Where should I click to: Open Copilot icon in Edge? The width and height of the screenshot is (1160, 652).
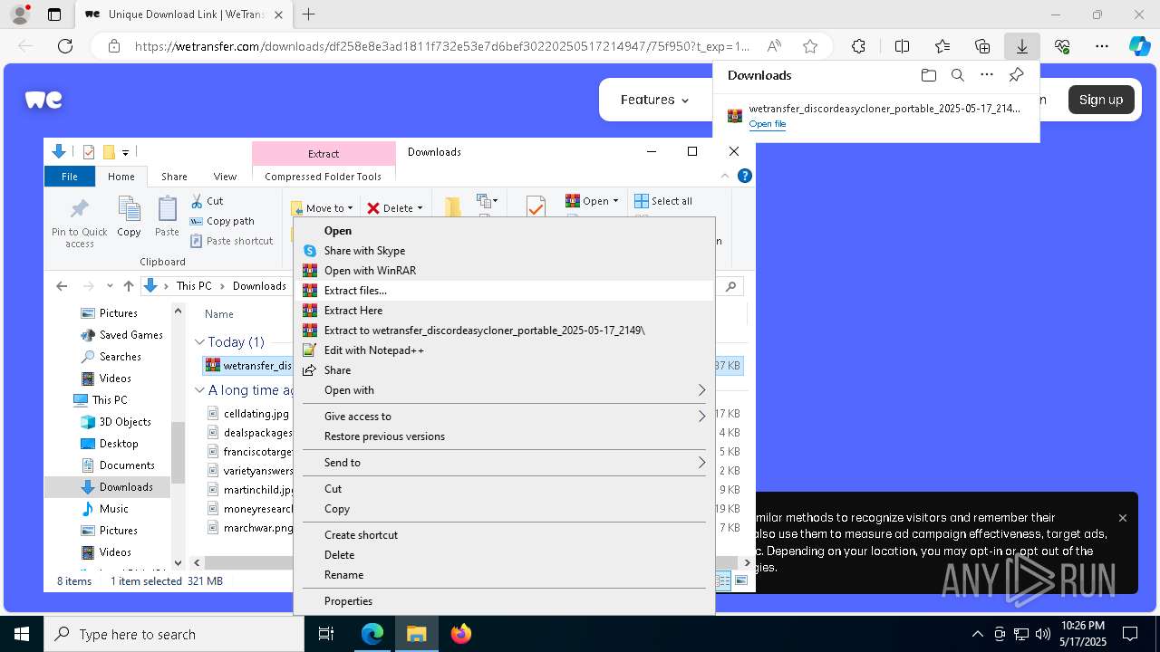click(1139, 46)
